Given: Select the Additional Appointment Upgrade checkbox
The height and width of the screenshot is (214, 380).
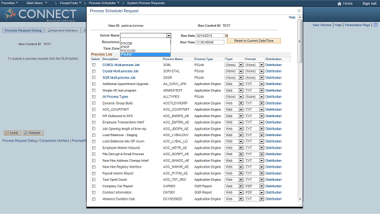Looking at the screenshot, I should click(94, 84).
